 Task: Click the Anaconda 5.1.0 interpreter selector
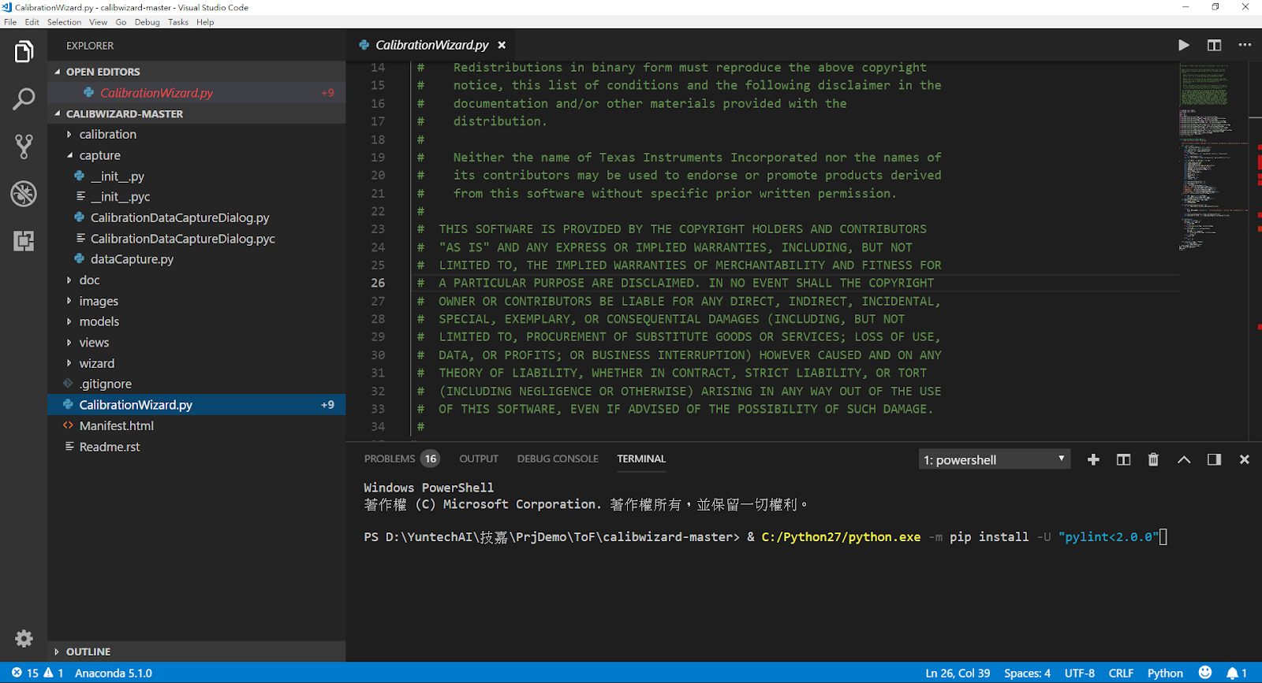click(114, 673)
